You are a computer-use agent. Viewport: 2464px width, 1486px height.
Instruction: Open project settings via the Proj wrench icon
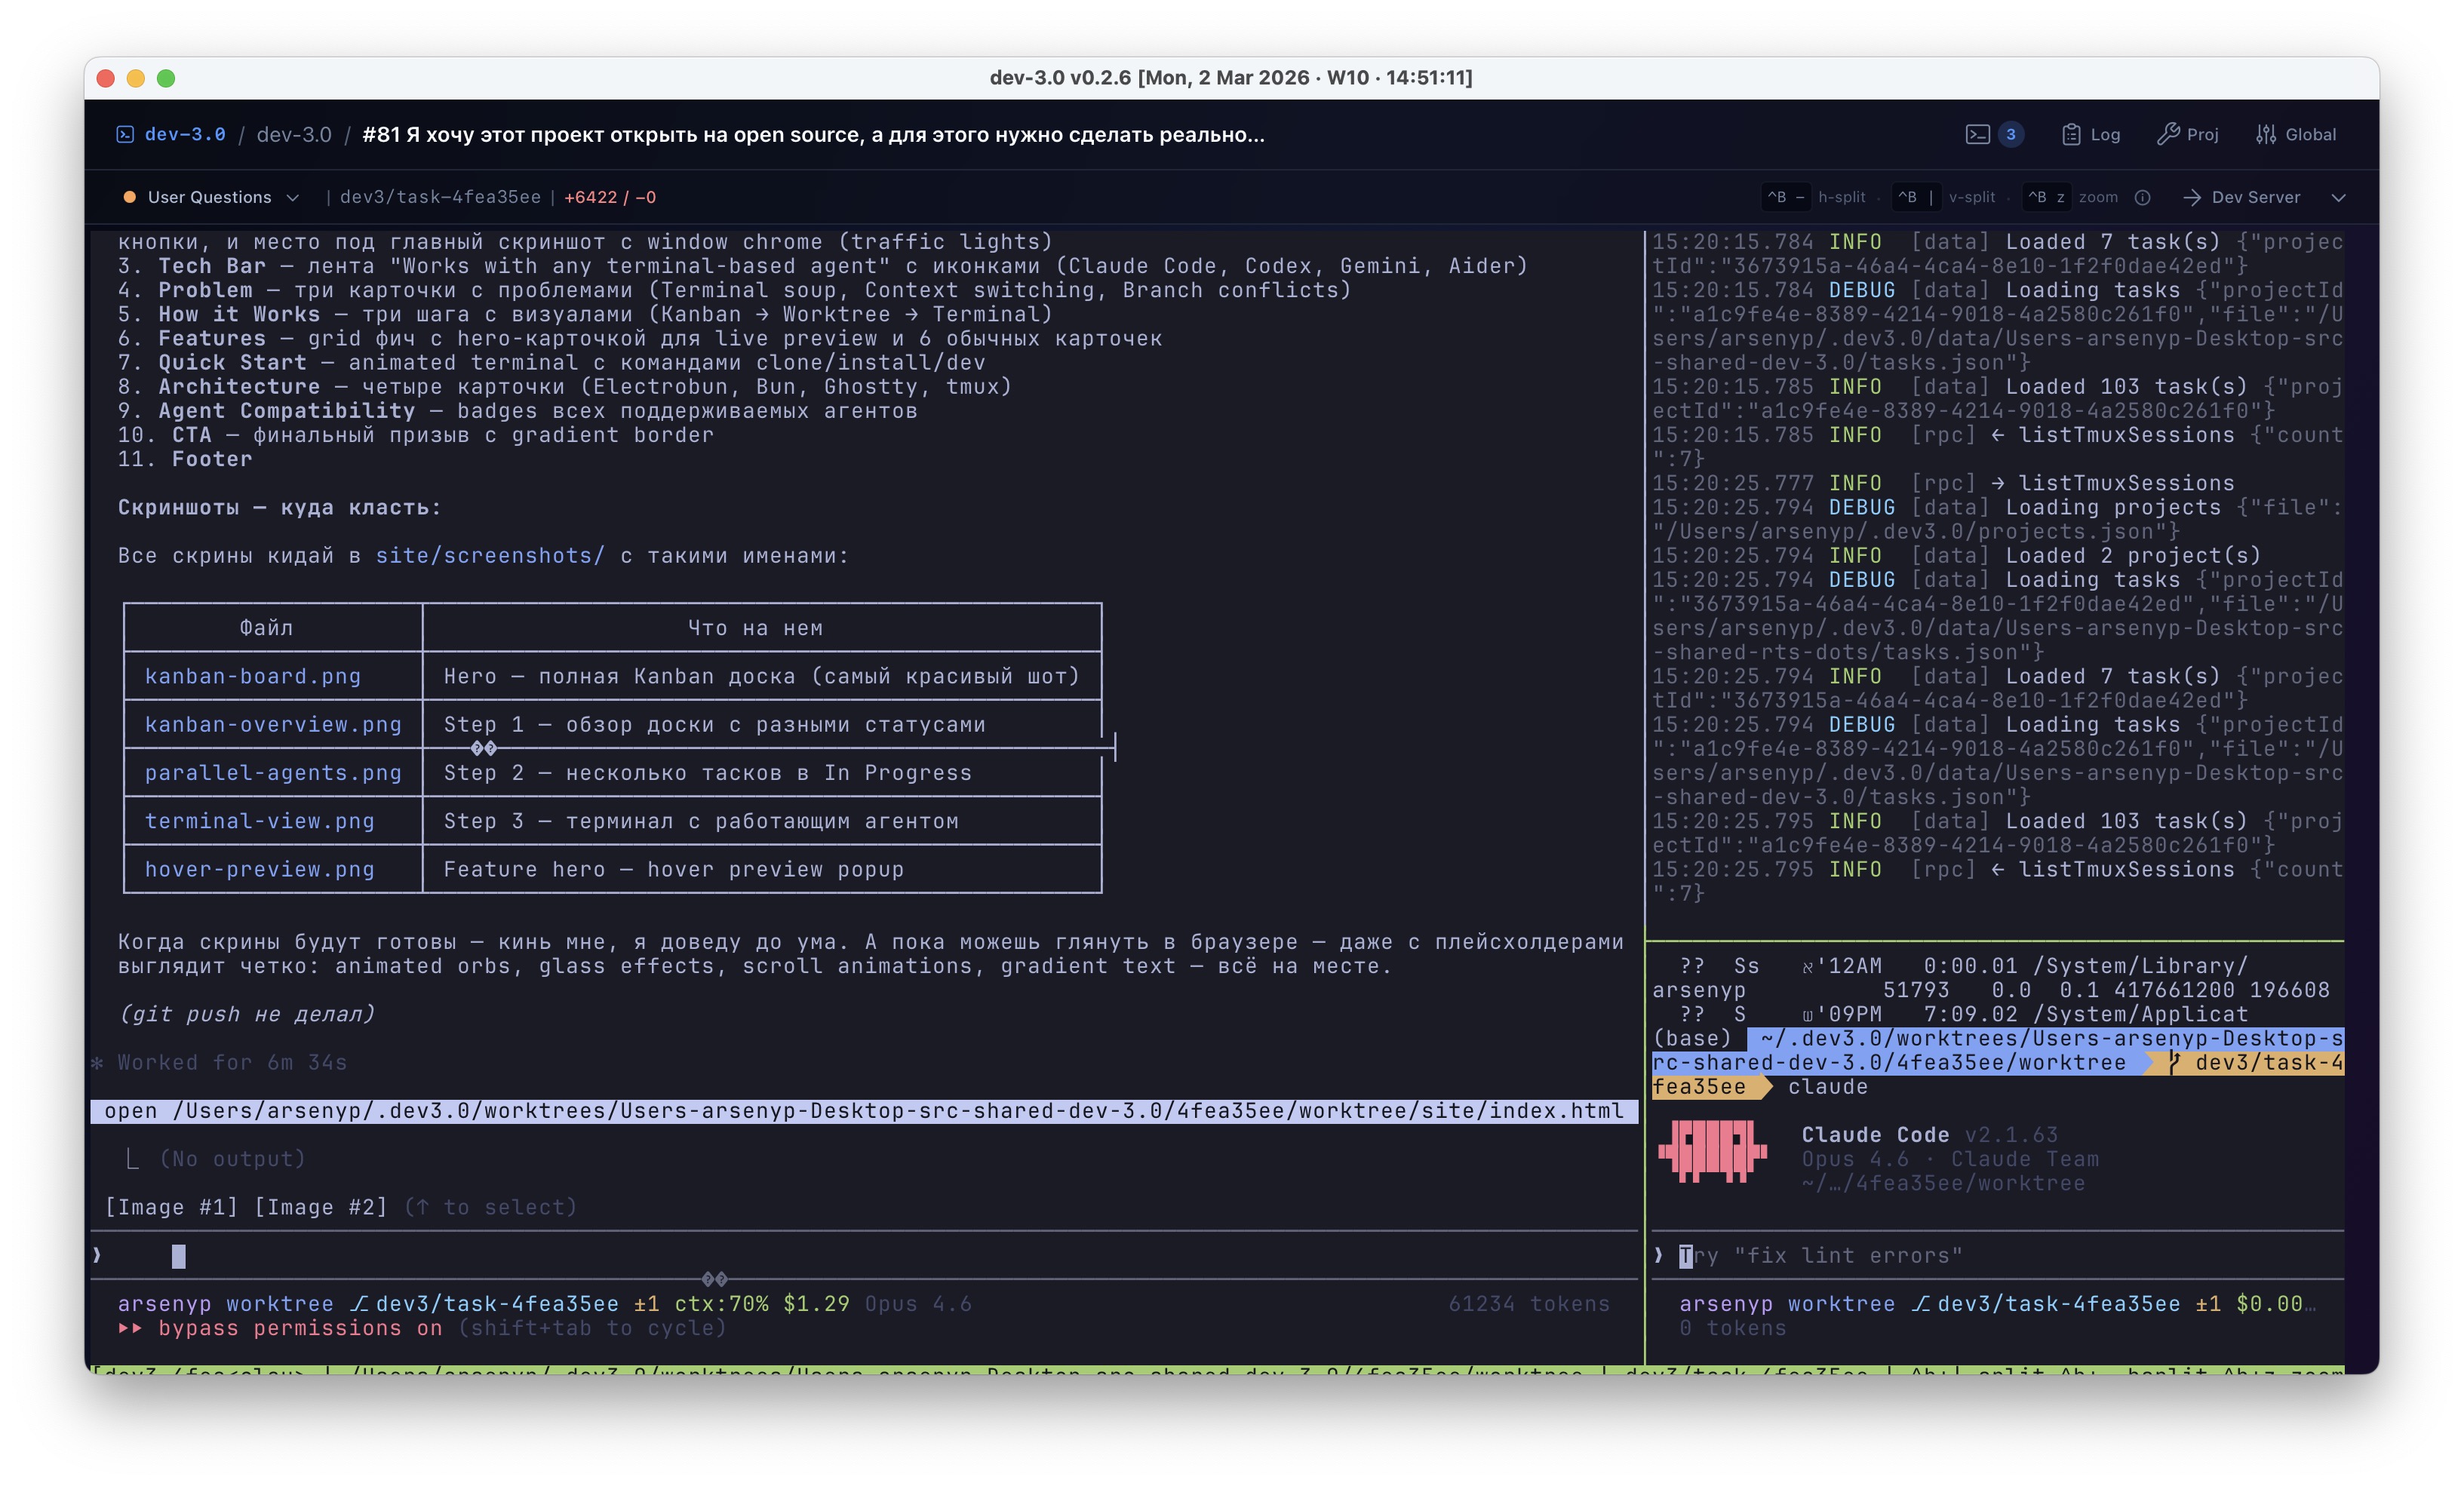(x=2188, y=133)
